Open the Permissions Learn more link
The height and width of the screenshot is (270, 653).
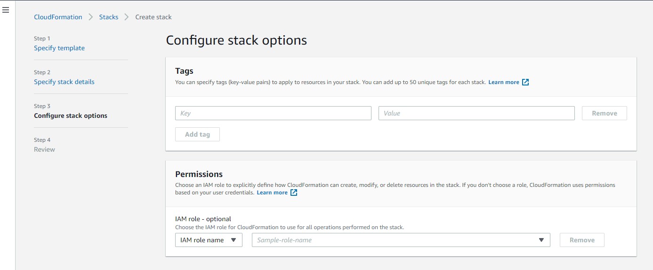click(x=272, y=193)
